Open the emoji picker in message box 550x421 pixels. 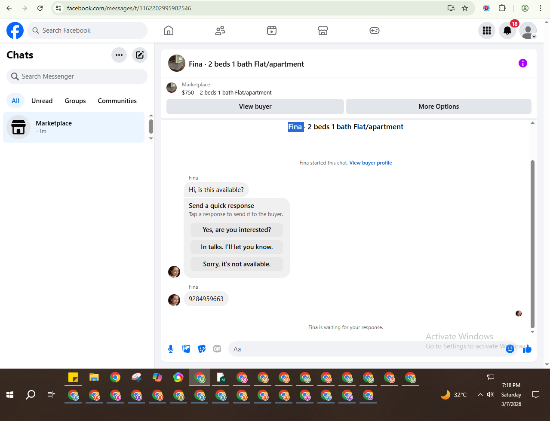[x=510, y=349]
